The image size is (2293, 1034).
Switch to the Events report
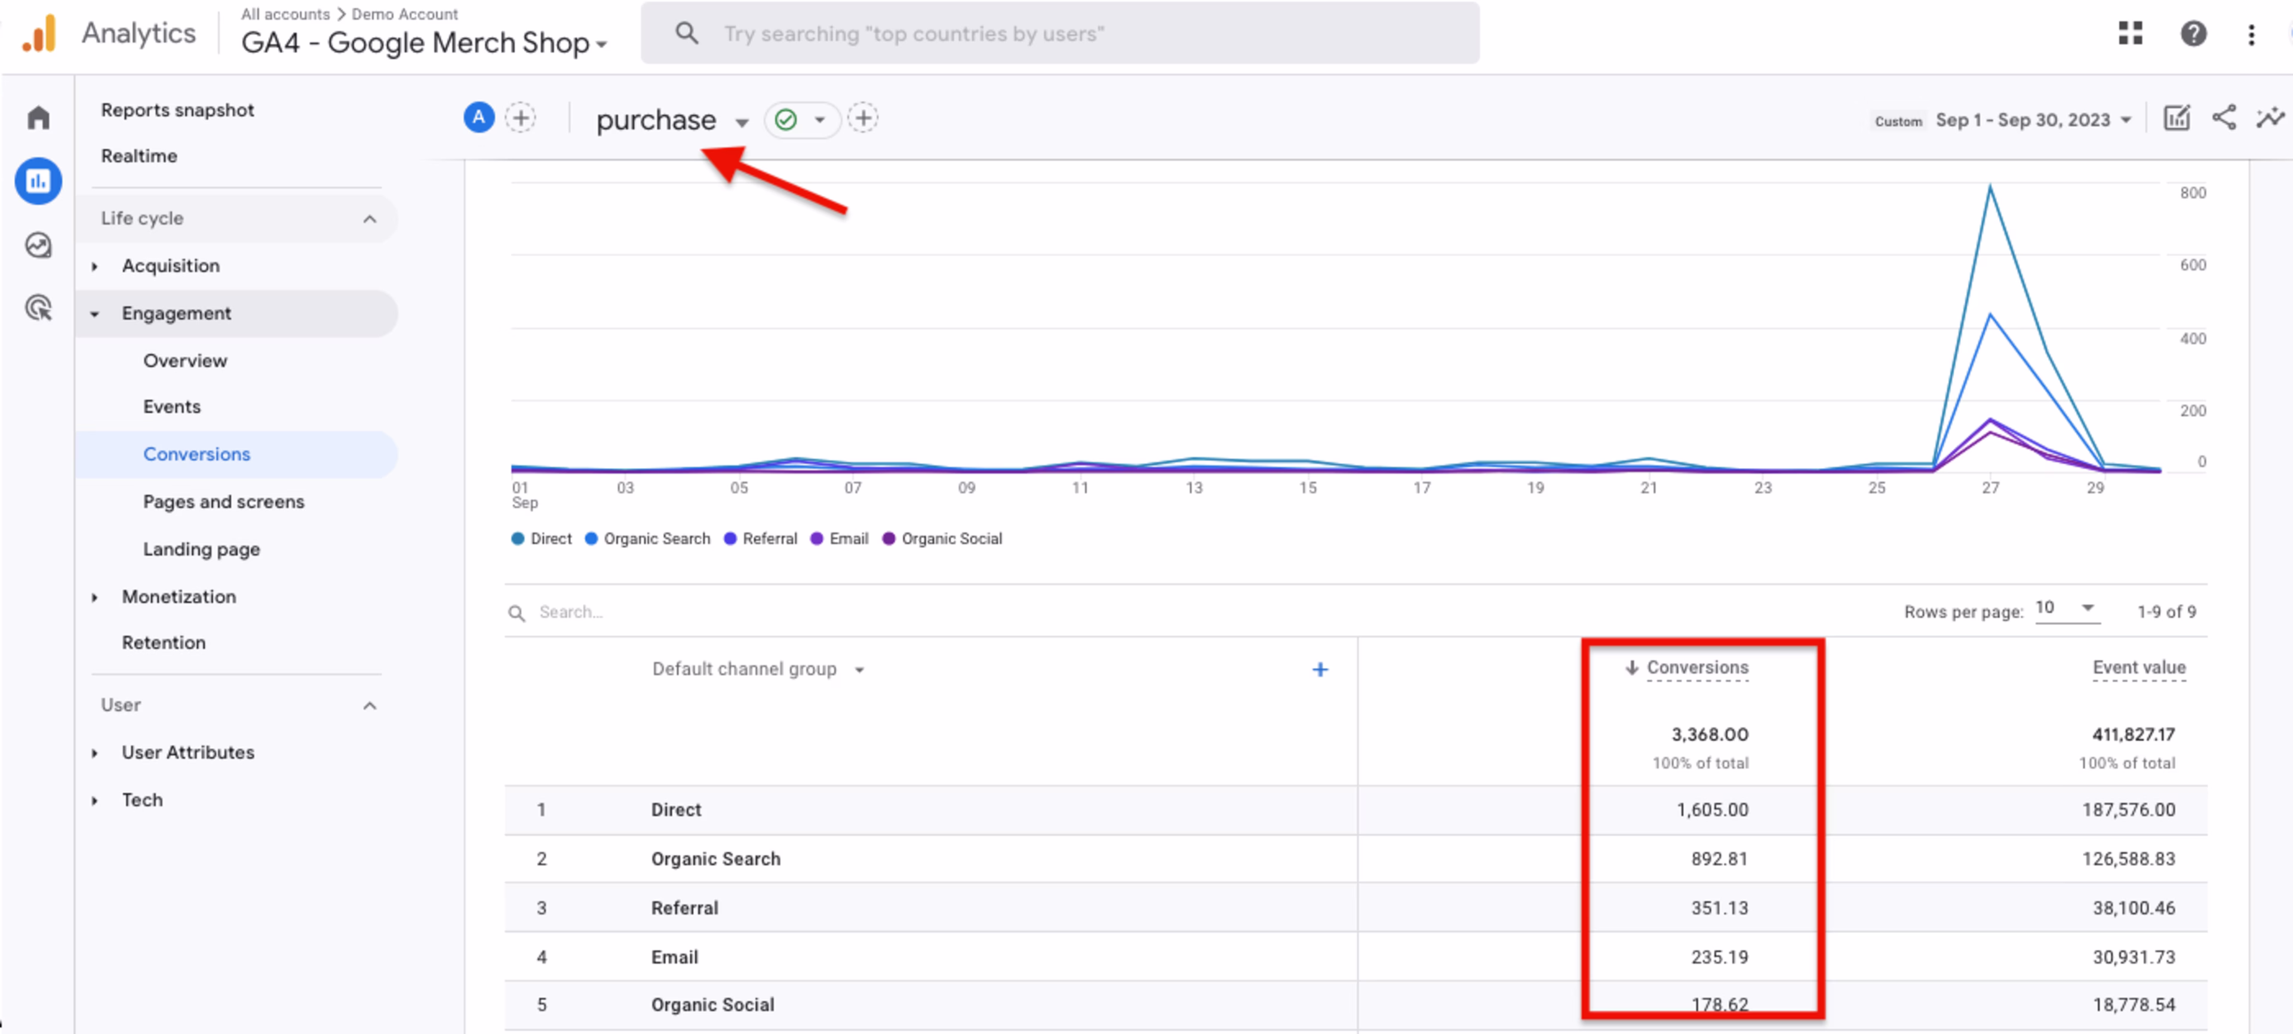point(172,407)
